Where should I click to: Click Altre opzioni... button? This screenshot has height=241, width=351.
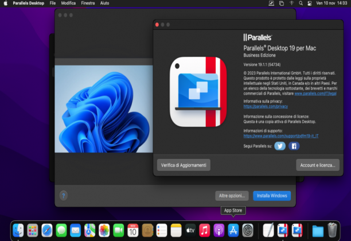click(x=232, y=196)
